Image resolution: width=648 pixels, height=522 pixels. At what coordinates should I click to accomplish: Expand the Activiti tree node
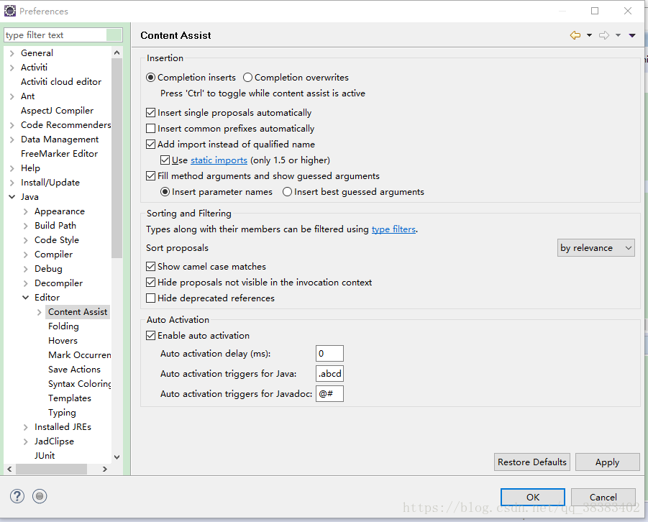point(12,68)
